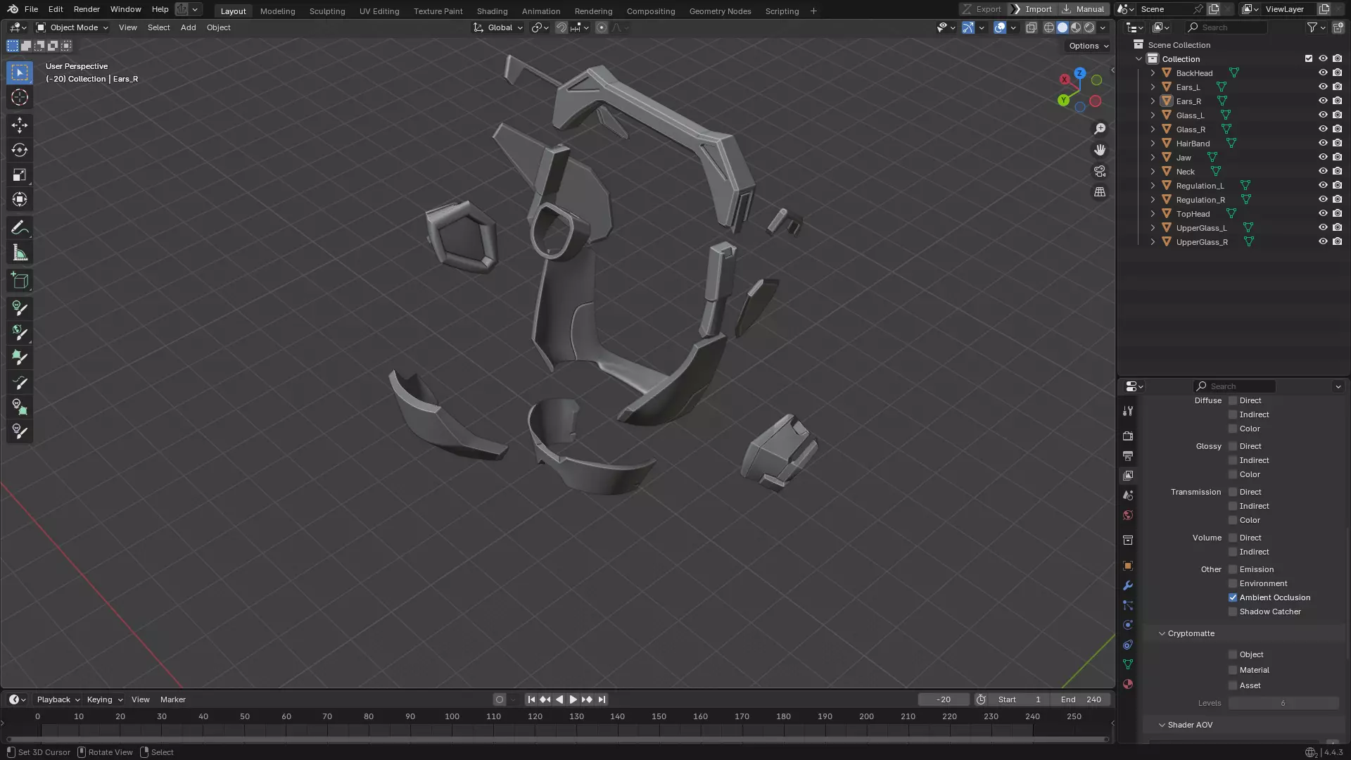
Task: Activate the Rotate tool
Action: pyautogui.click(x=20, y=150)
